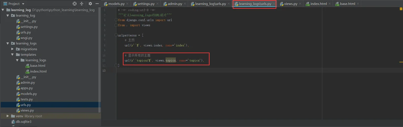Click the yellow warning stripe near line 11
Screen dimensions: 403x127
pos(401,62)
